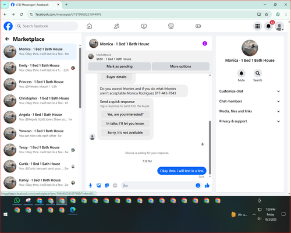Click the 'Okay thnx. I will text in a few.' message

click(x=182, y=171)
